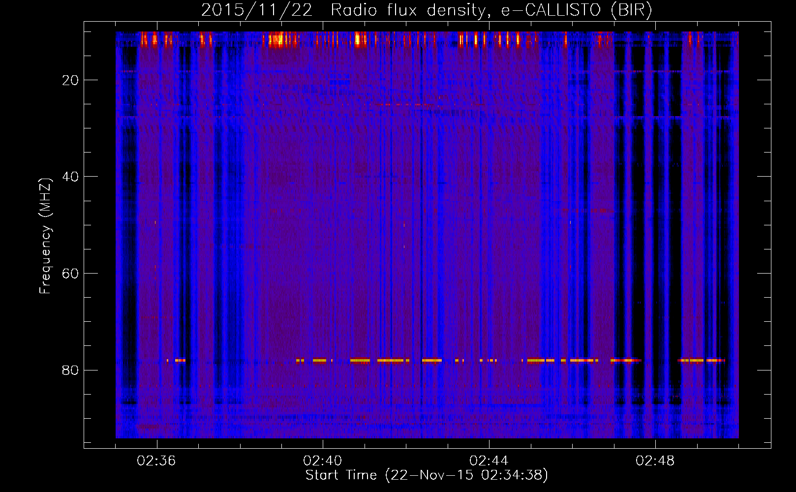This screenshot has width=796, height=492.
Task: Click the 'Frequency (MHZ)' axis label
Action: coord(45,236)
